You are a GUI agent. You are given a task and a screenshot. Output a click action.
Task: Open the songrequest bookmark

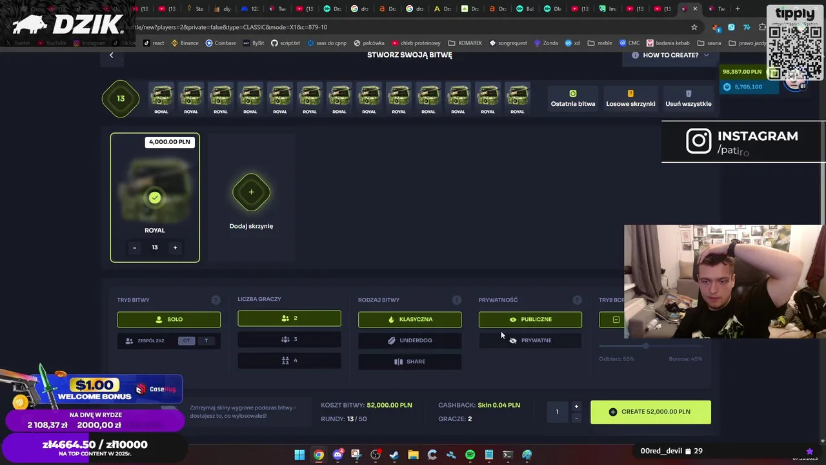point(508,43)
